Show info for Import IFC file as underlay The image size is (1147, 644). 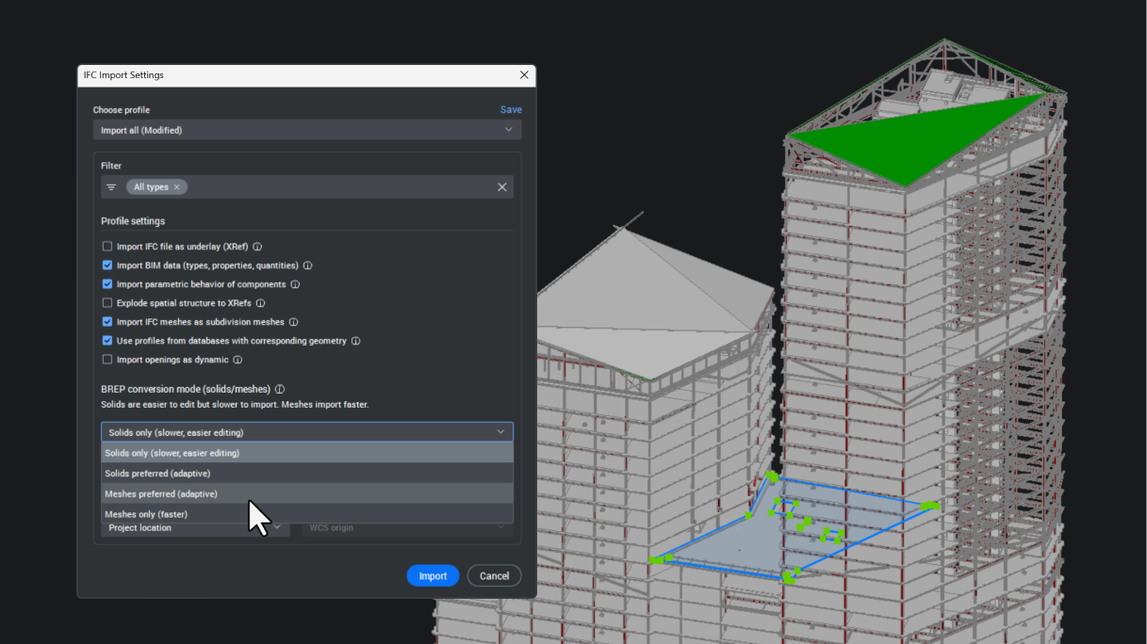257,247
